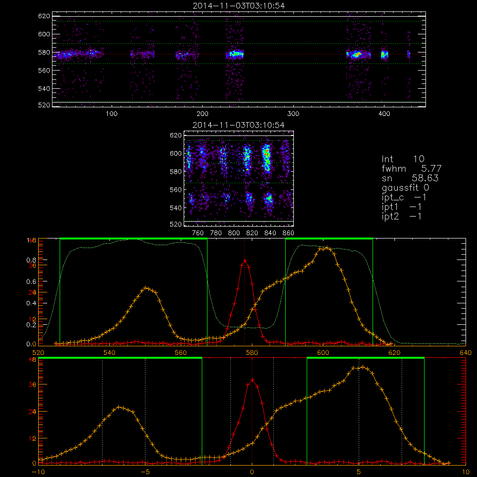477x477 pixels.
Task: Click the orange curve peak near -6 in bottom plot
Action: coord(119,407)
